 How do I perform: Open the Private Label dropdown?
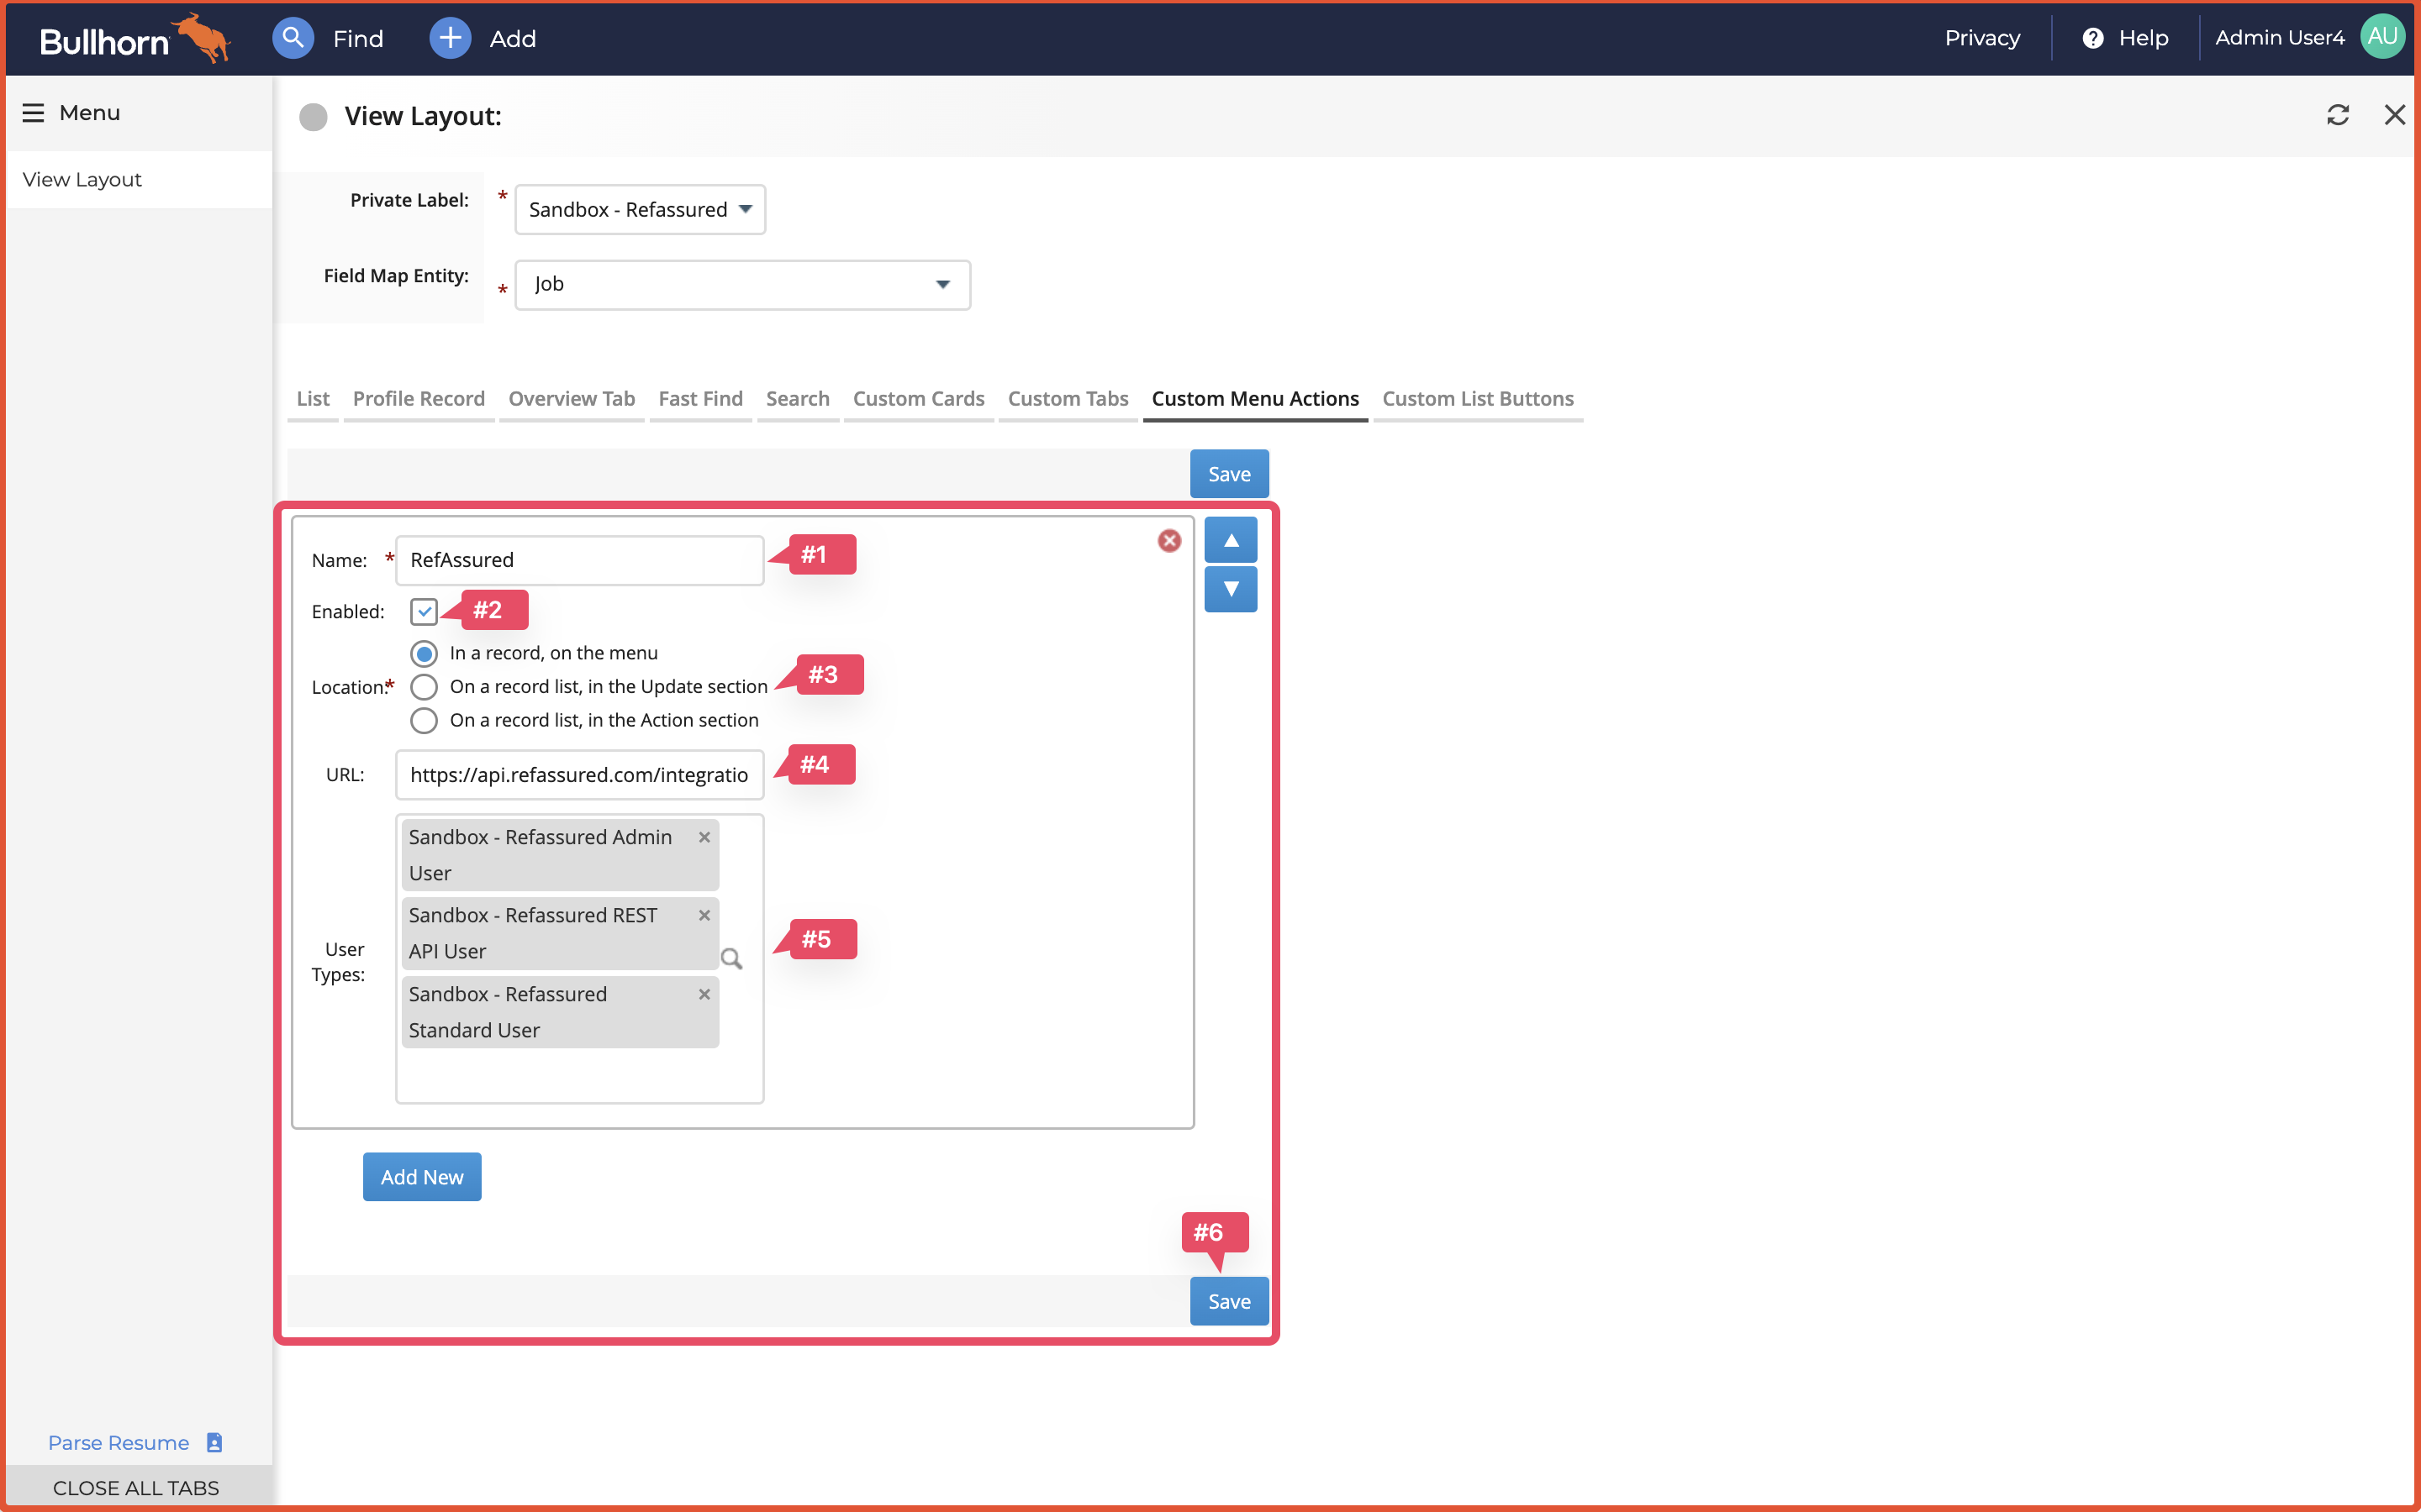click(641, 209)
